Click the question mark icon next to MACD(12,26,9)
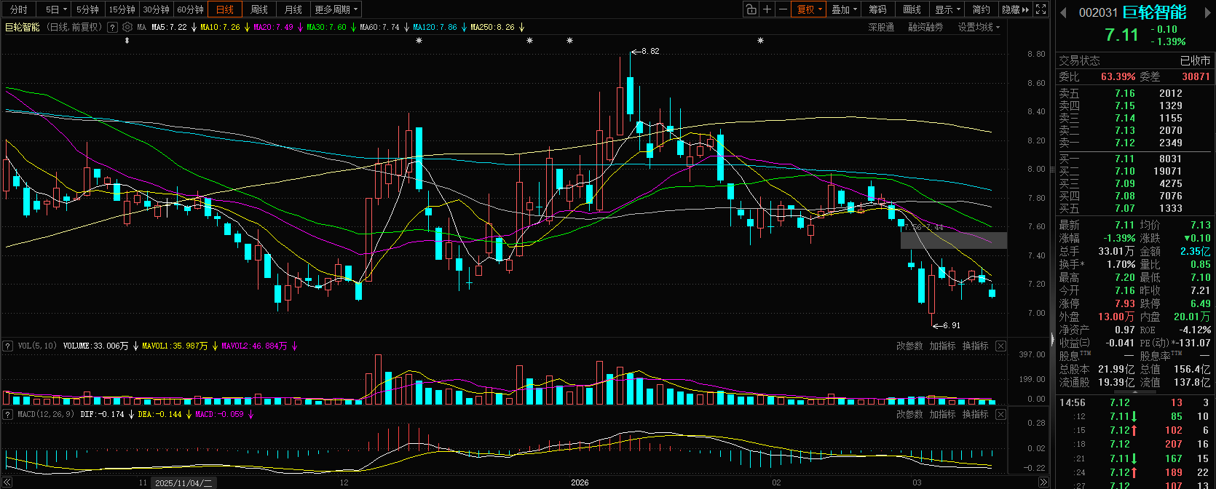This screenshot has height=489, width=1216. pyautogui.click(x=8, y=414)
